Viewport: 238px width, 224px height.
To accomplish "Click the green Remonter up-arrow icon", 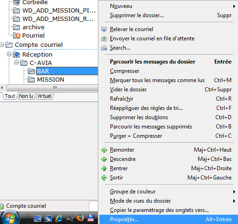I will (x=104, y=150).
